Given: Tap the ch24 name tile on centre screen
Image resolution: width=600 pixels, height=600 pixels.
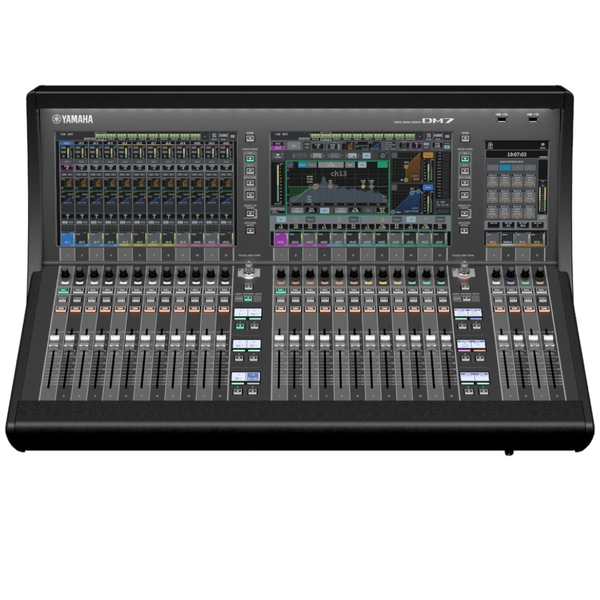Looking at the screenshot, I should [x=439, y=239].
